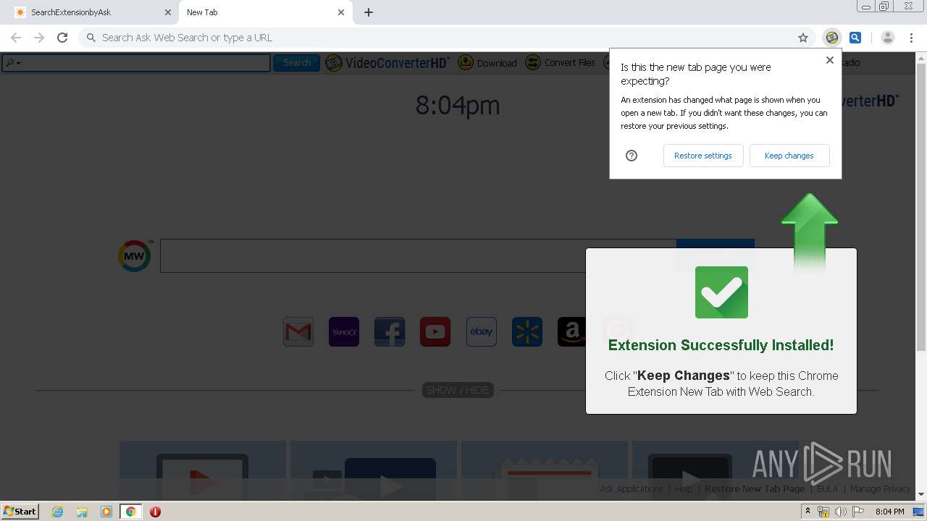Click the main page search box
Viewport: 927px width, 521px height.
418,256
